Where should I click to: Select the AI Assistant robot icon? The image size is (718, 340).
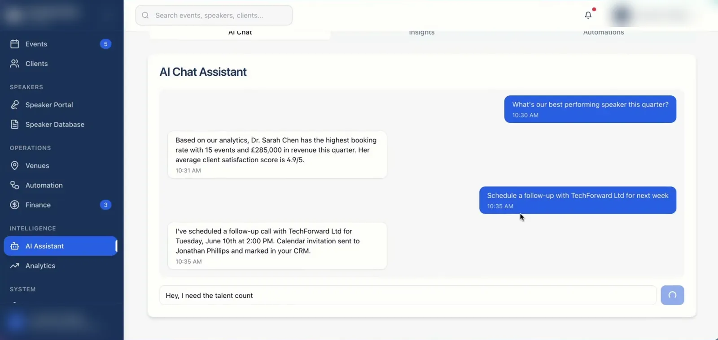[x=15, y=246]
